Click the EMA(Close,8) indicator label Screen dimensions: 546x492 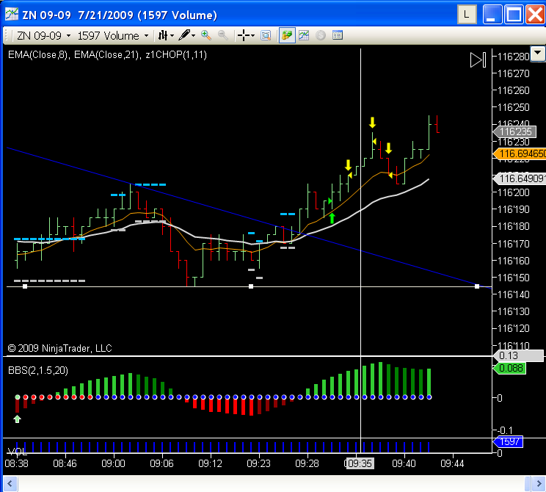pyautogui.click(x=37, y=54)
